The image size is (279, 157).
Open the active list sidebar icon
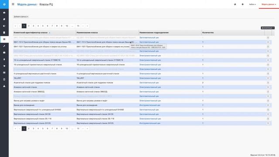tap(4, 39)
